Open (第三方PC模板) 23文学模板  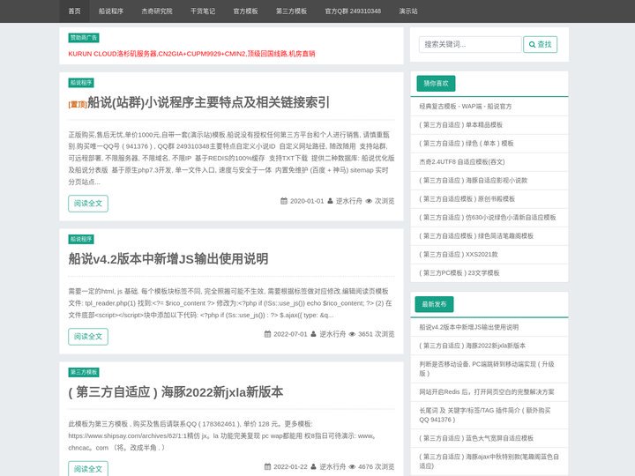tap(459, 272)
